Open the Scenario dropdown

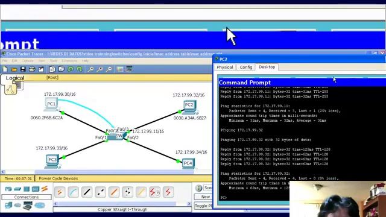pos(208,188)
